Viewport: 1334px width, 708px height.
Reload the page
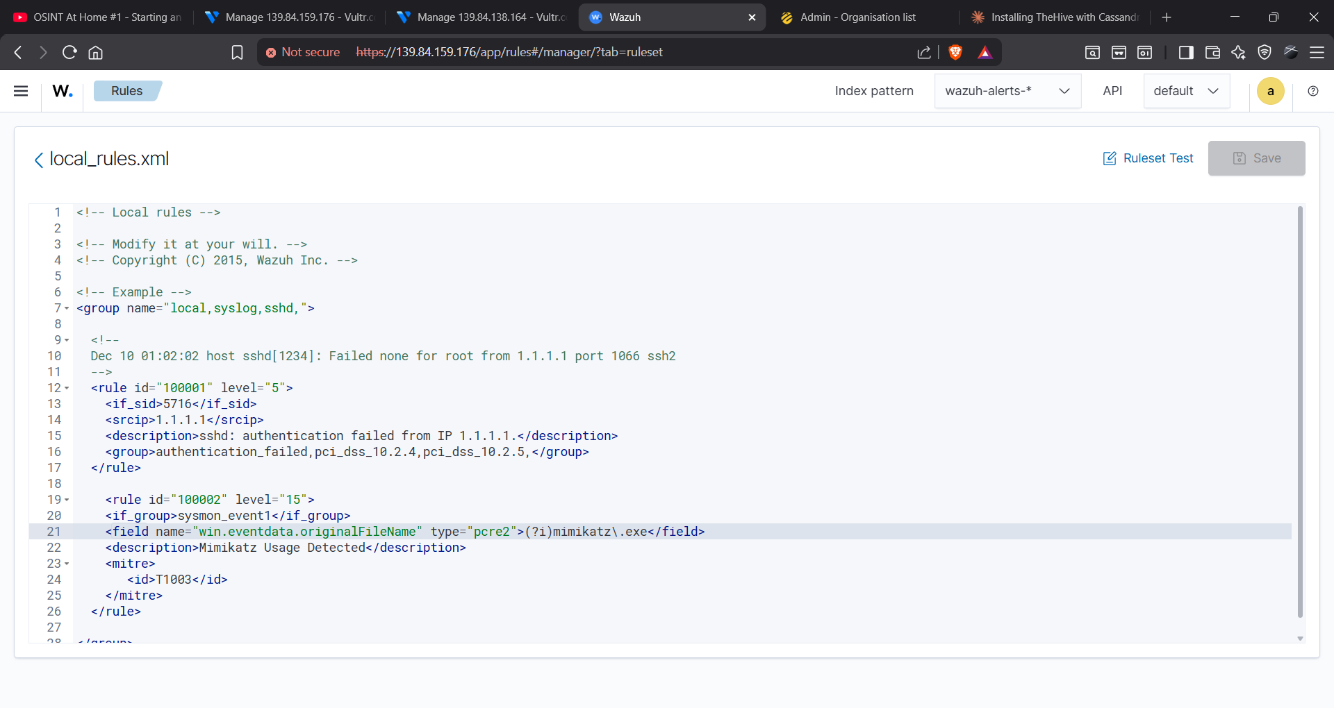pos(69,52)
